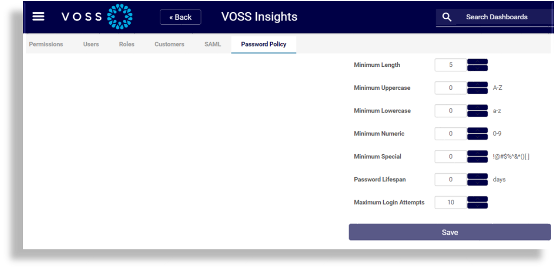Click the Back button
The image size is (555, 270).
pos(181,17)
